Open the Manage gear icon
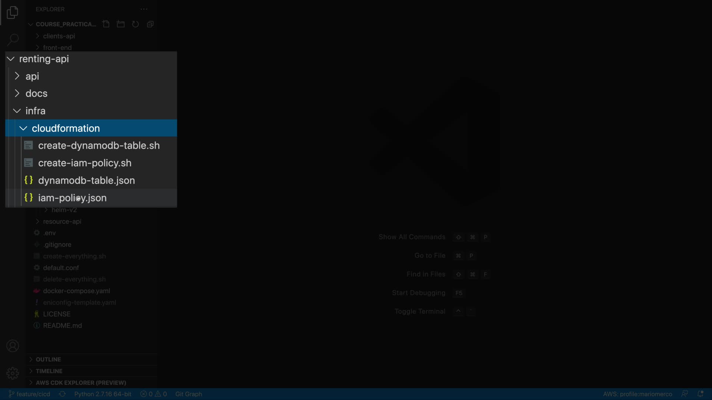Image resolution: width=712 pixels, height=400 pixels. coord(13,373)
